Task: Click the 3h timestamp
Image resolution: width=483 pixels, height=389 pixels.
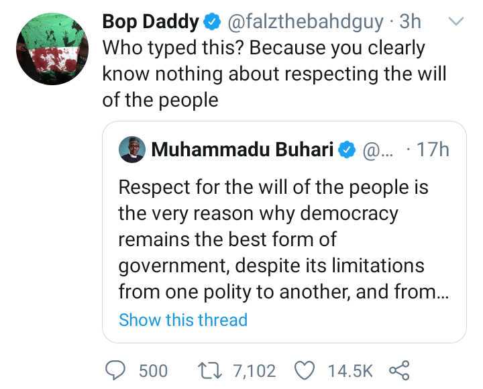Action: 410,22
